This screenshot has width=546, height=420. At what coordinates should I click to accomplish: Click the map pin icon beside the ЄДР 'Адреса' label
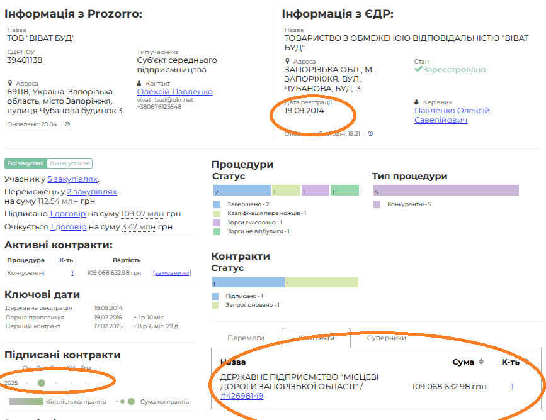[x=287, y=62]
